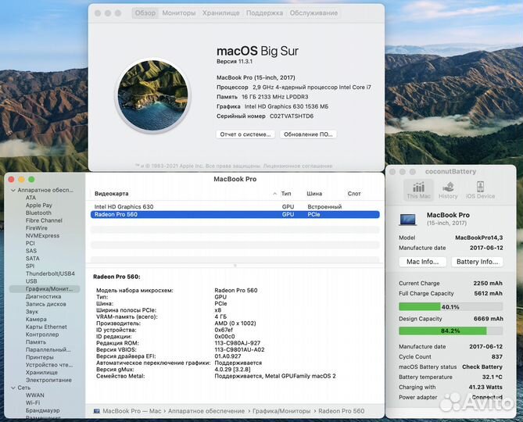This screenshot has height=422, width=523.
Task: Click the split-view divider handle dot
Action: point(235,266)
